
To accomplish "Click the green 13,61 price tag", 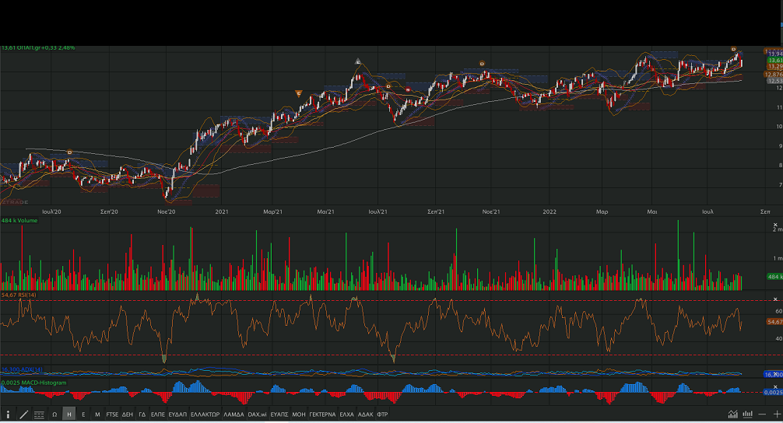I will coord(774,61).
